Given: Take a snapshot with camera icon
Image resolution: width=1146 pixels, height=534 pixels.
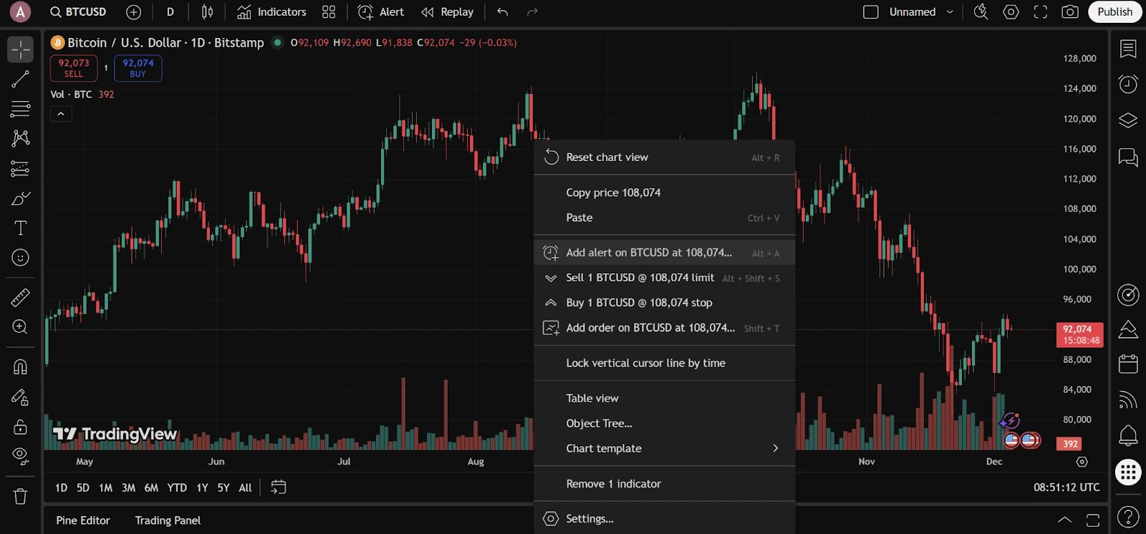Looking at the screenshot, I should [x=1069, y=12].
